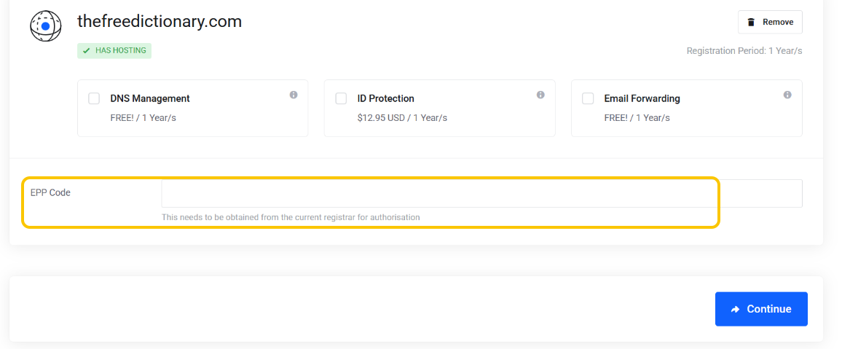Focus the EPP Code input field

[x=481, y=193]
